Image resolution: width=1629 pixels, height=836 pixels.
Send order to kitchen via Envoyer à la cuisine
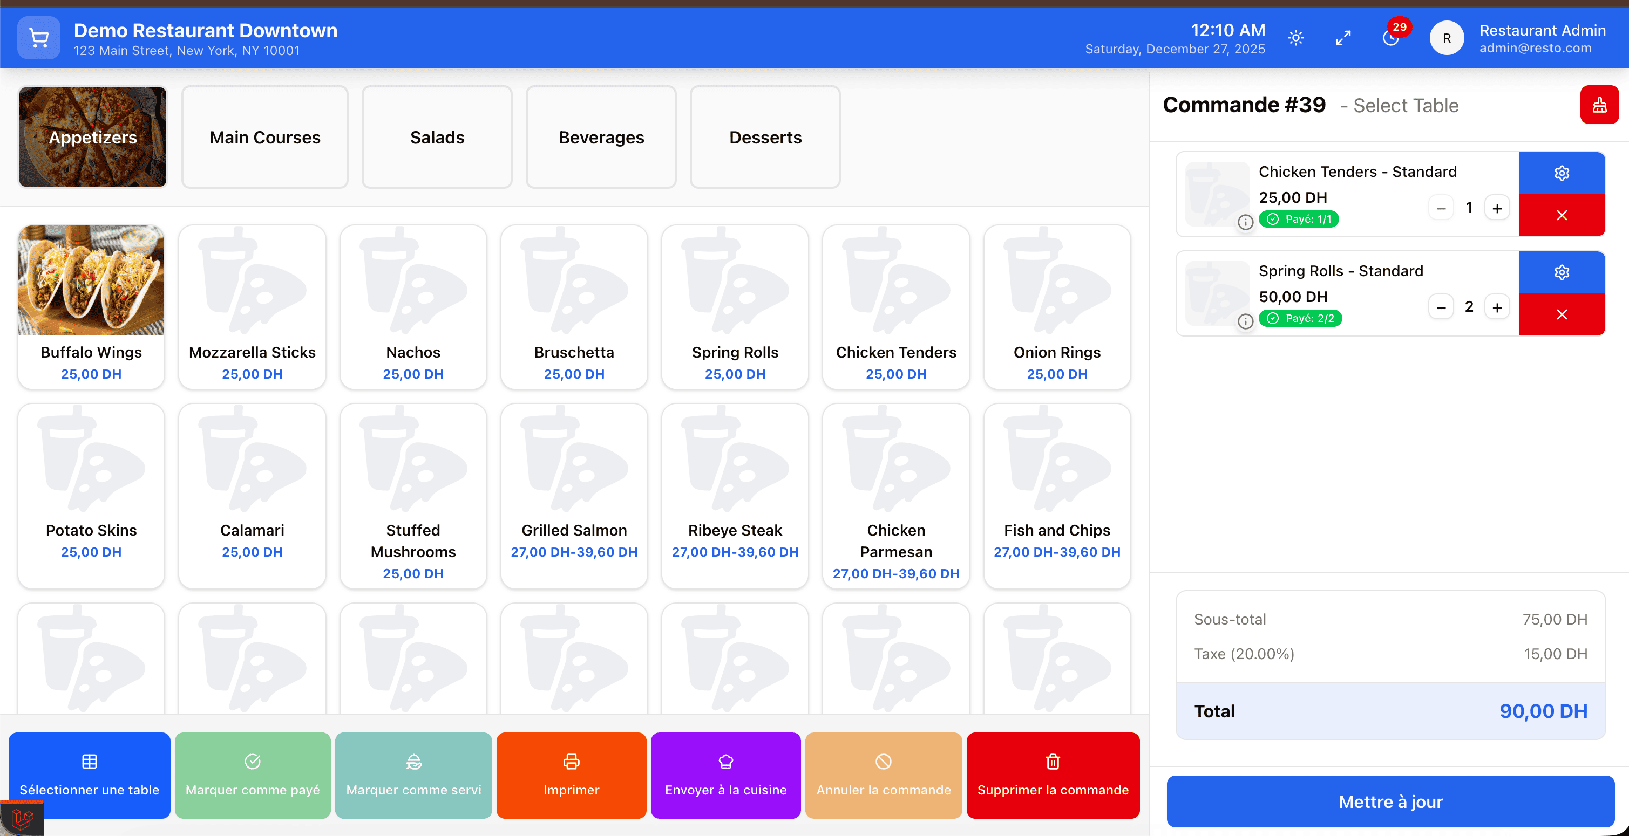coord(725,776)
